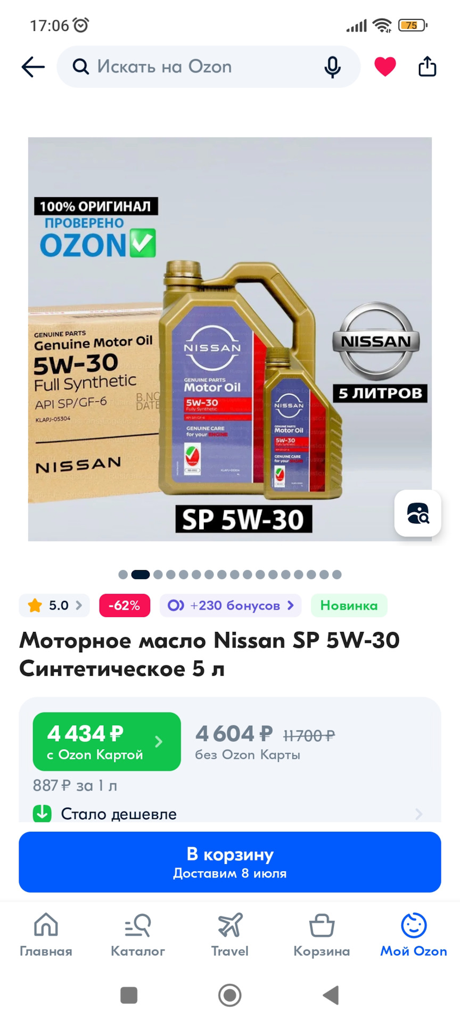Expand the +230 бонусов badge
Screen dimensions: 460x1023
point(231,605)
